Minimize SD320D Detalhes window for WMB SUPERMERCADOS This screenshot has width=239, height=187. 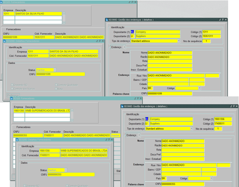[x=106, y=140]
